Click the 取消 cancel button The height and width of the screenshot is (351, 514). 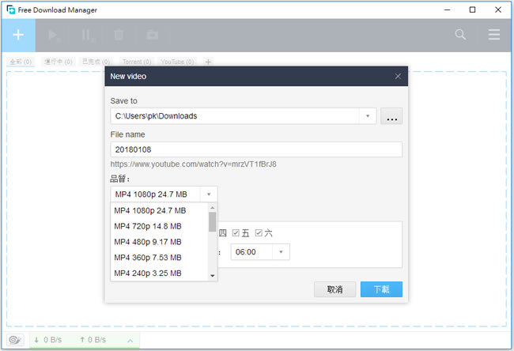point(334,289)
